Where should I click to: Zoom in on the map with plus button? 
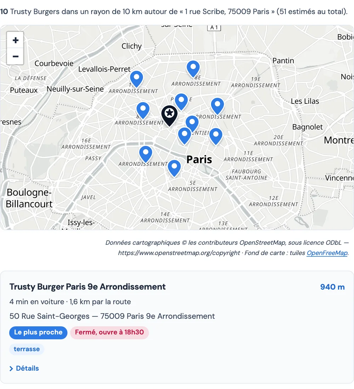pos(15,40)
